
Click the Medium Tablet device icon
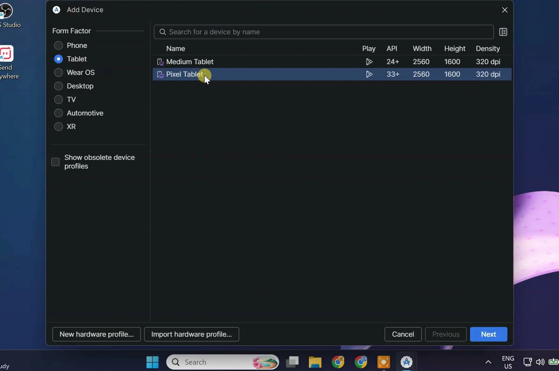pos(160,62)
